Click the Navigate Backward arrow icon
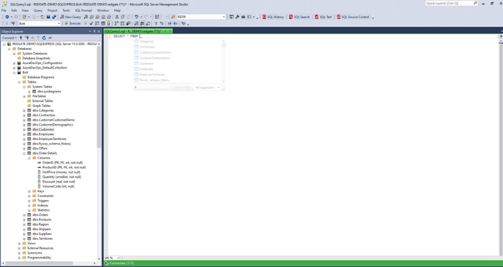This screenshot has height=267, width=503. tap(7, 17)
